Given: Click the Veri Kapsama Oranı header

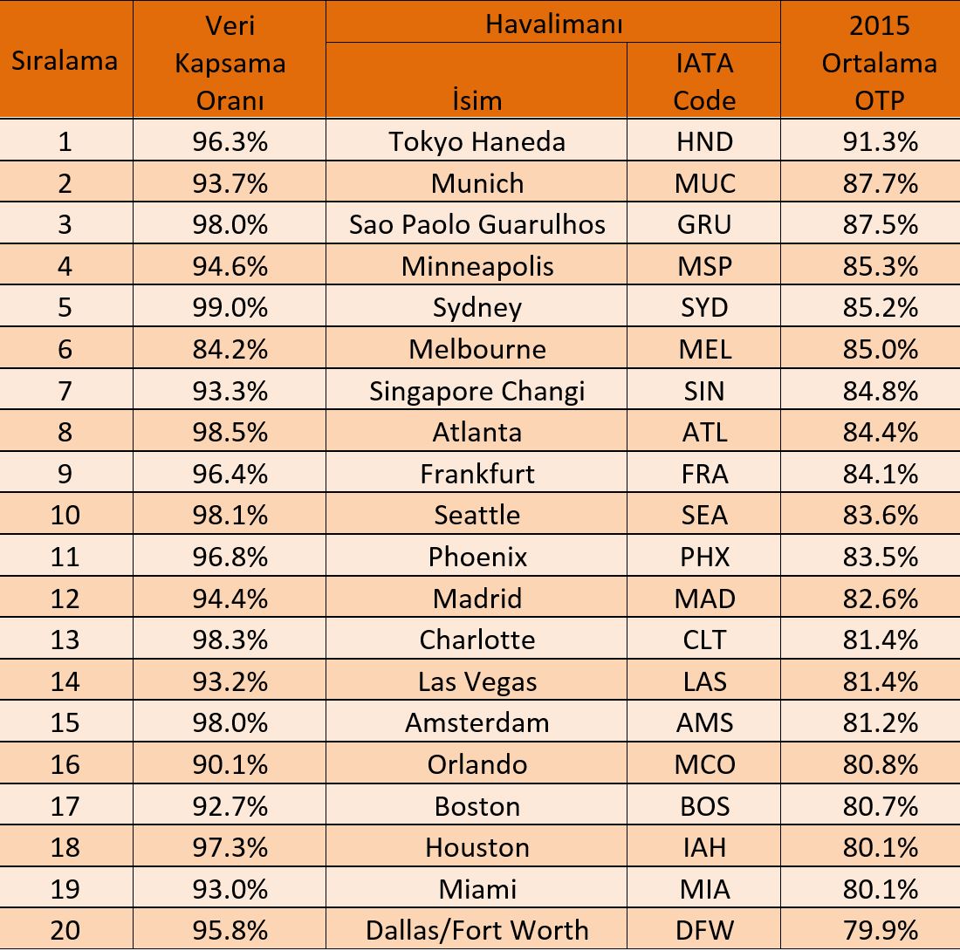Looking at the screenshot, I should (x=230, y=60).
